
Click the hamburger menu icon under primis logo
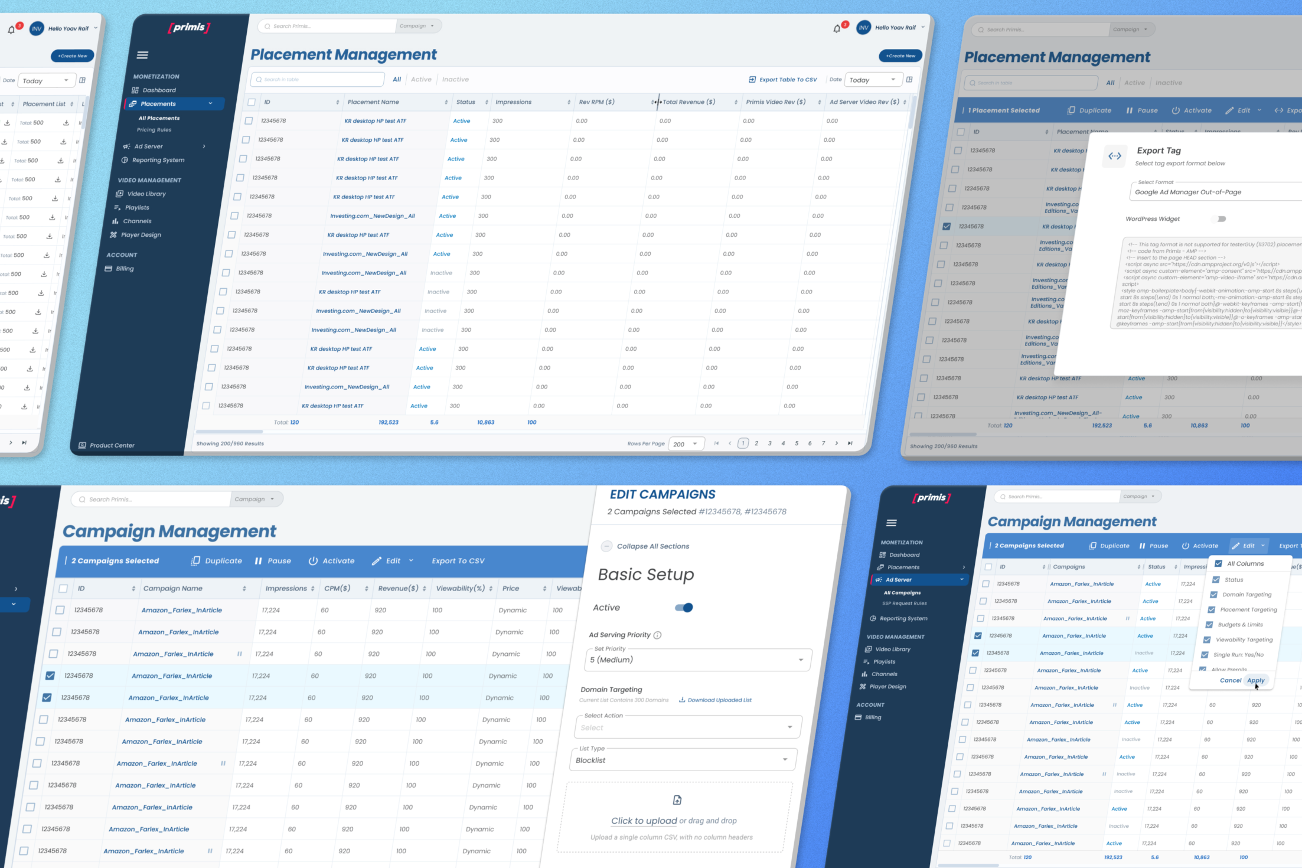coord(142,55)
